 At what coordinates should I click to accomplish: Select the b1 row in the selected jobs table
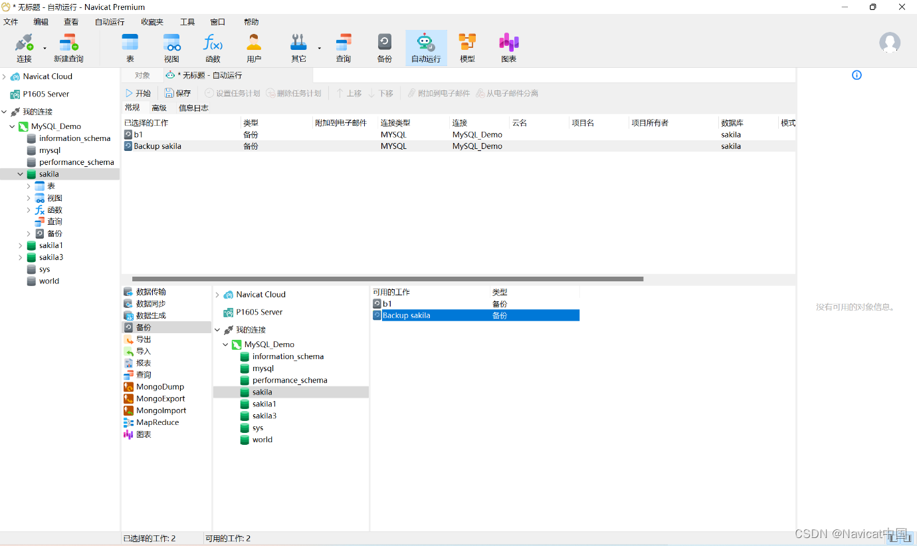coord(459,134)
